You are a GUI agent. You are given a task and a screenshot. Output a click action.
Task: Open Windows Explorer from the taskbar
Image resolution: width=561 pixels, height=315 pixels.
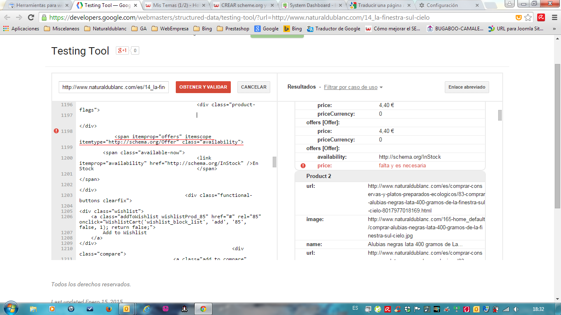[x=33, y=309]
